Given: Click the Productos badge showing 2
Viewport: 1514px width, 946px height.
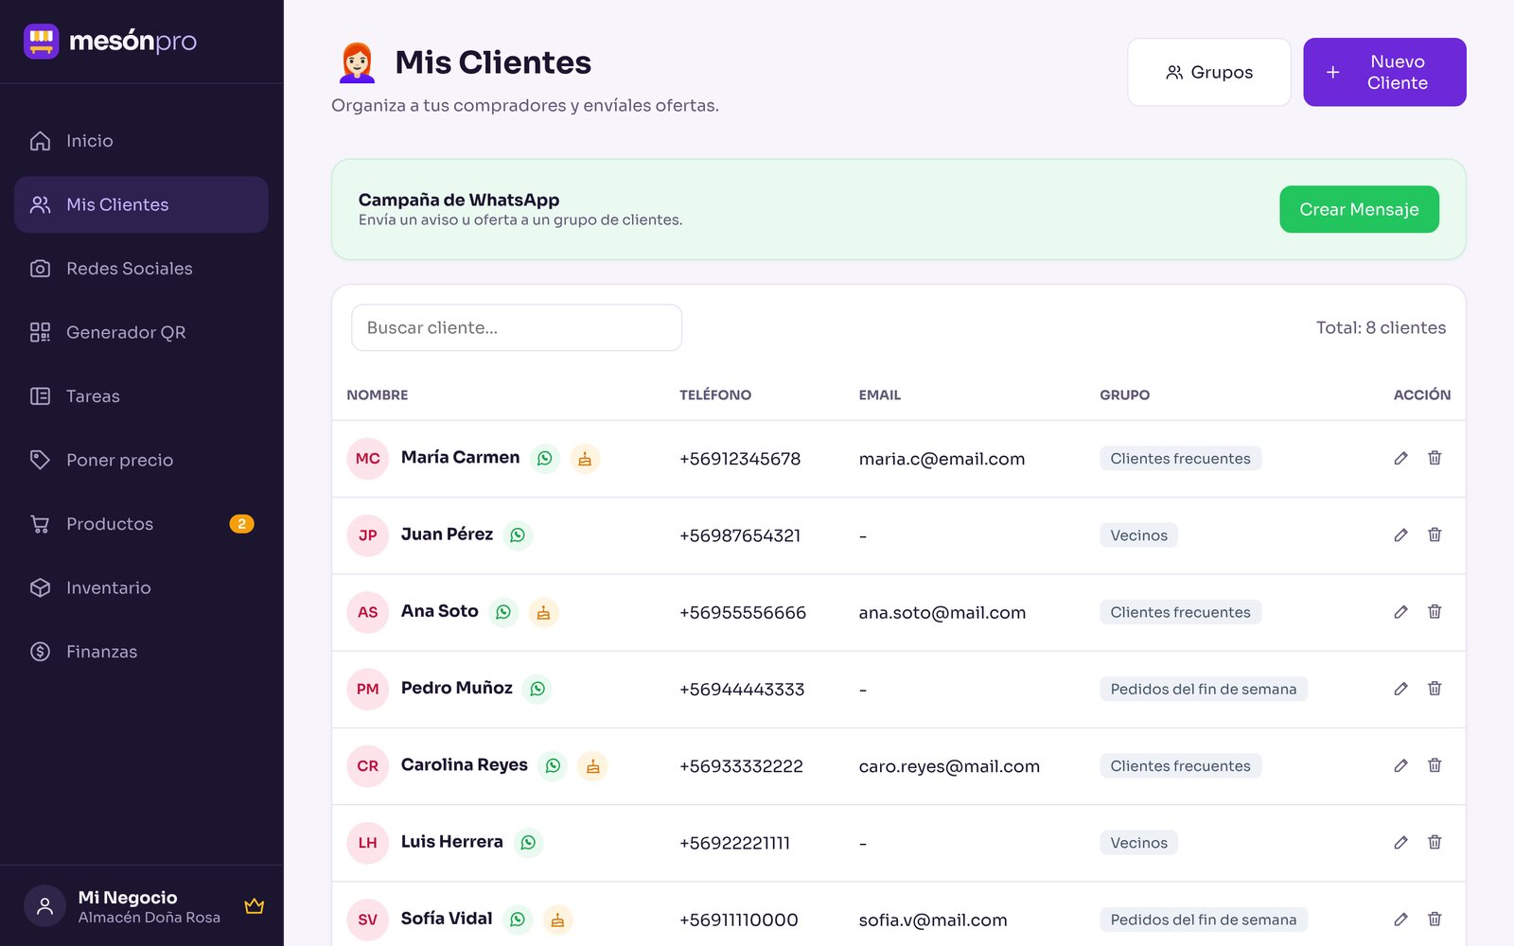Looking at the screenshot, I should point(241,524).
